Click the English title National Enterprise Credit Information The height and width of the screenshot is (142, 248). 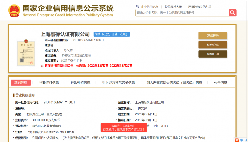coord(68,15)
